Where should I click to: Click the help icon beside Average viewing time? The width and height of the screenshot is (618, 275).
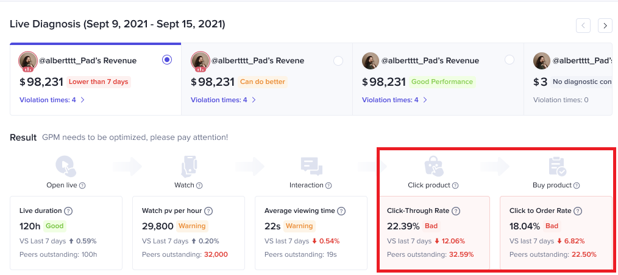click(342, 211)
